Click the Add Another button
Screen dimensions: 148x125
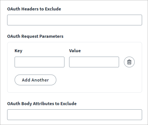(35, 80)
